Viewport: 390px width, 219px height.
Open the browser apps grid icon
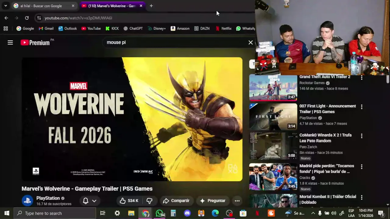click(x=5, y=29)
